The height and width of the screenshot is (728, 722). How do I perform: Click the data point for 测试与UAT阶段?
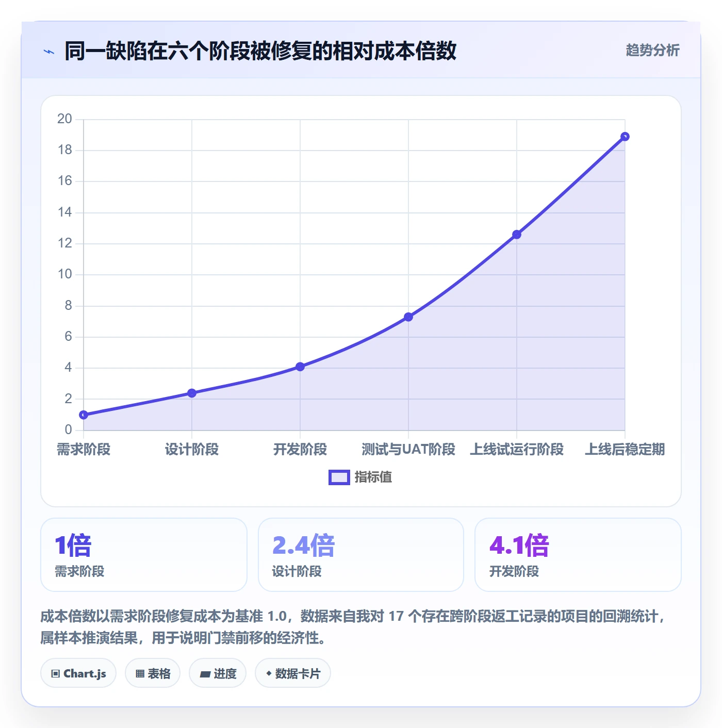(408, 317)
